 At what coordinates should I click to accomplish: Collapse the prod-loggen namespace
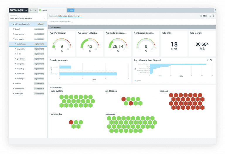pos(13,39)
